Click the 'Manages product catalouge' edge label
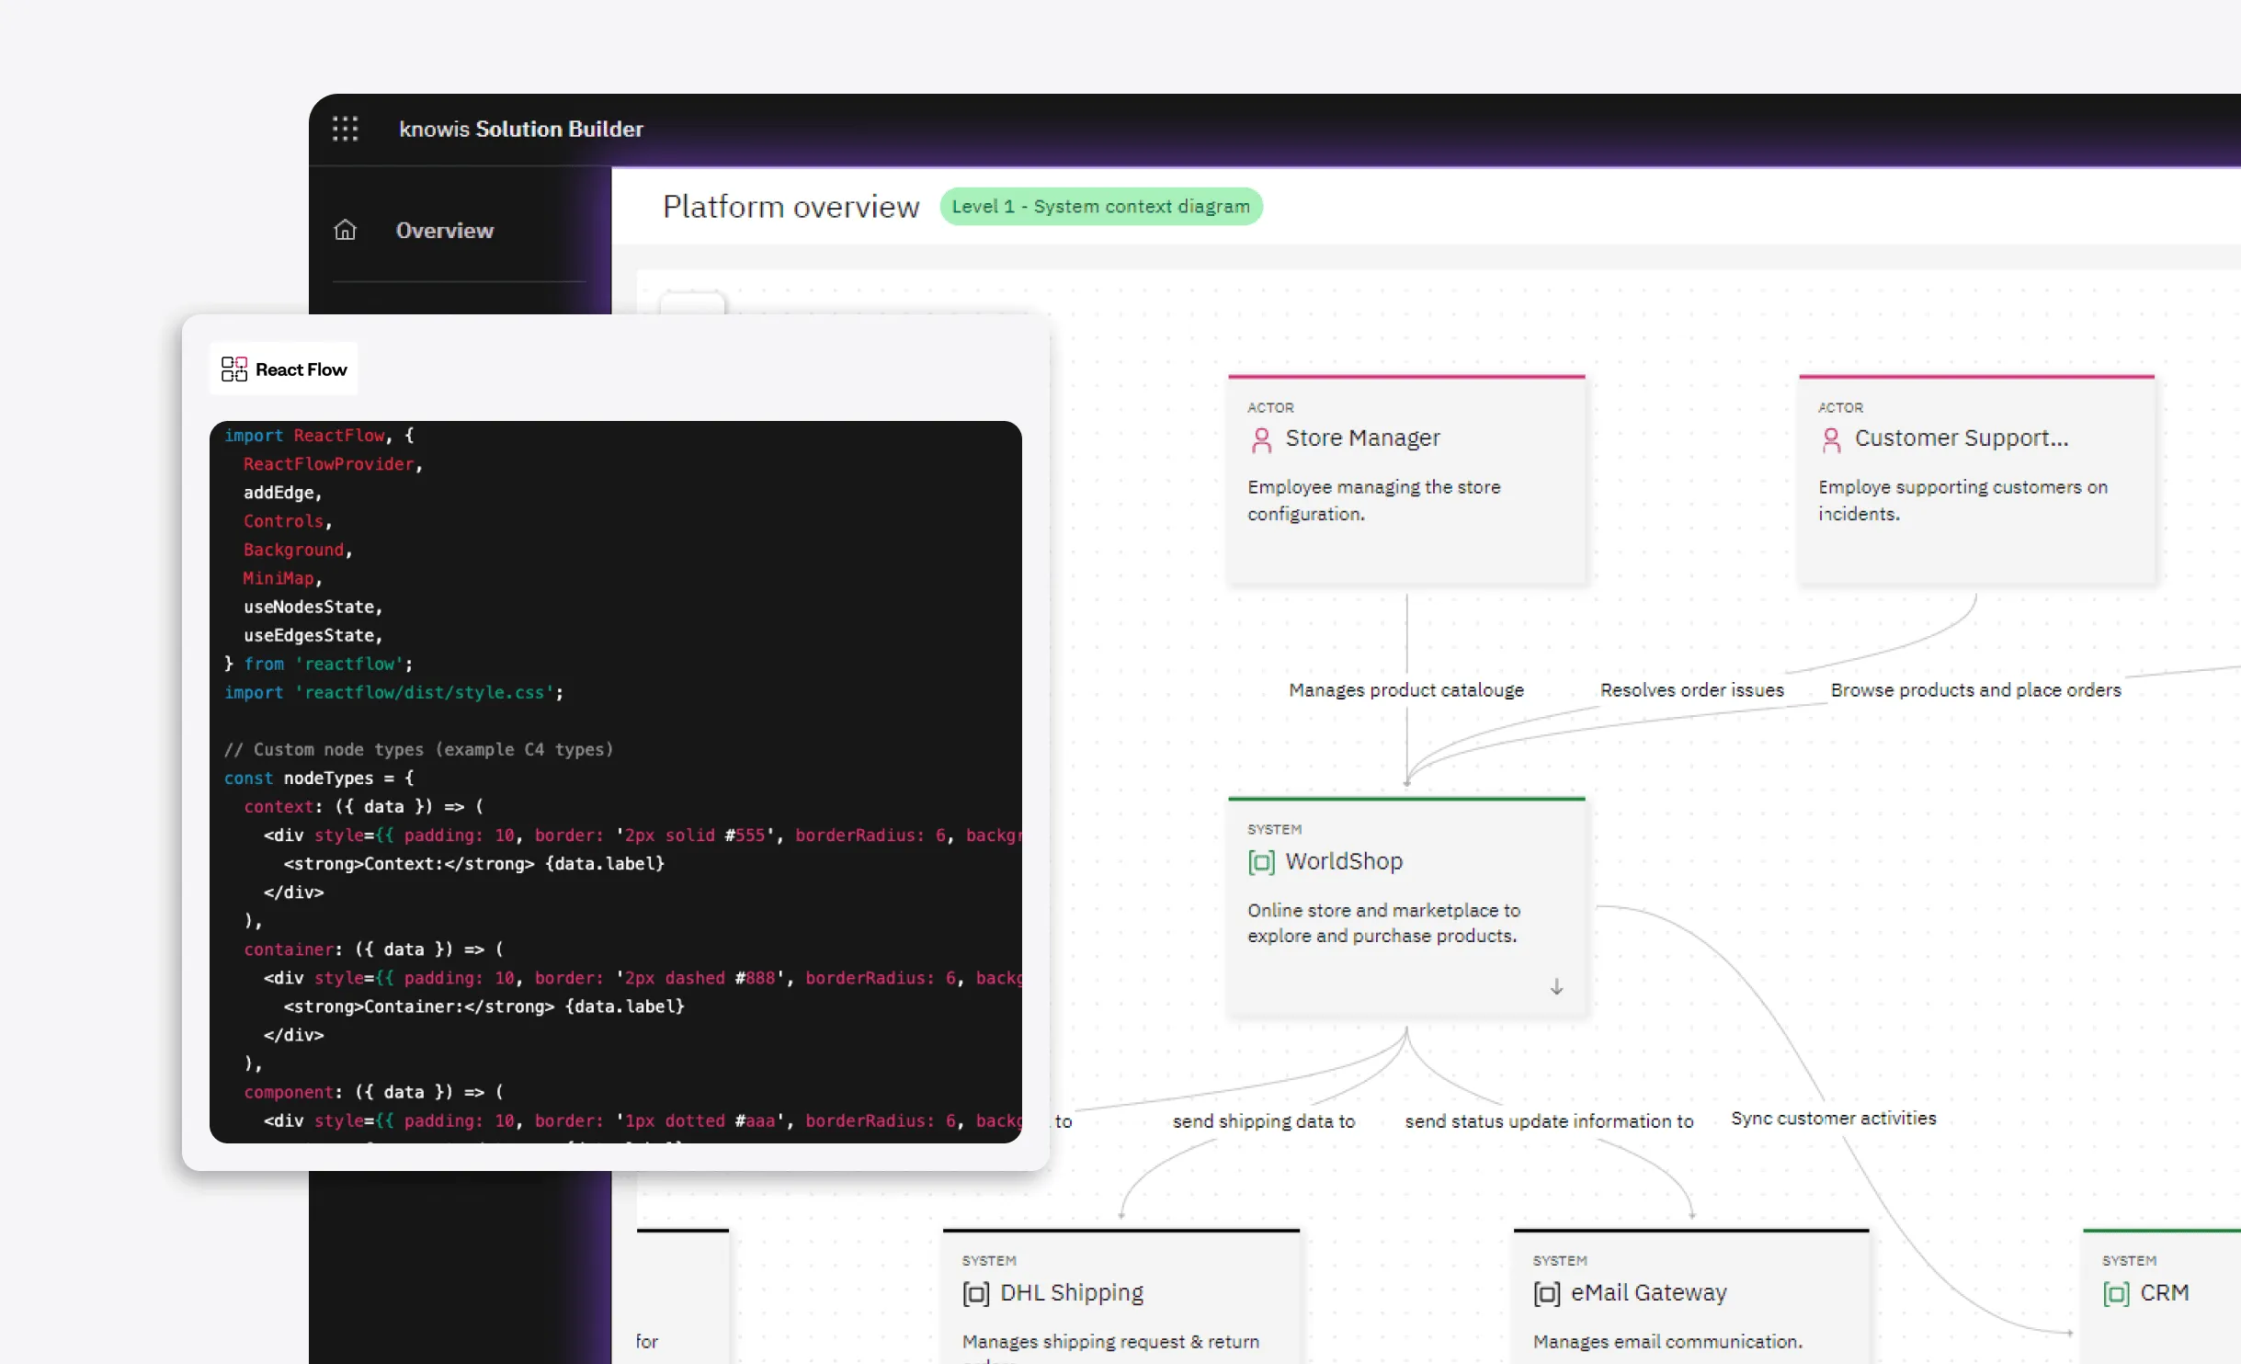 (1405, 690)
